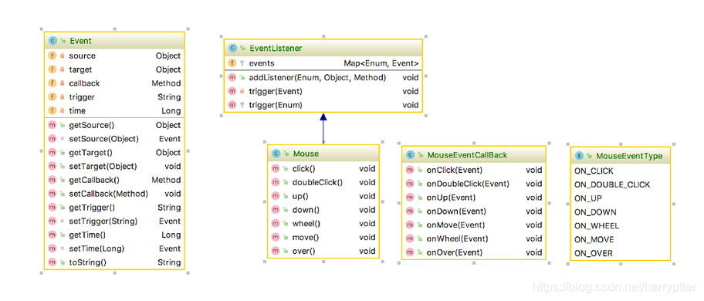704x301 pixels.
Task: Click the field icon beside target
Action: 52,69
